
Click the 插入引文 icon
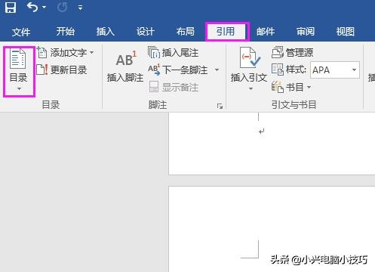tap(250, 57)
